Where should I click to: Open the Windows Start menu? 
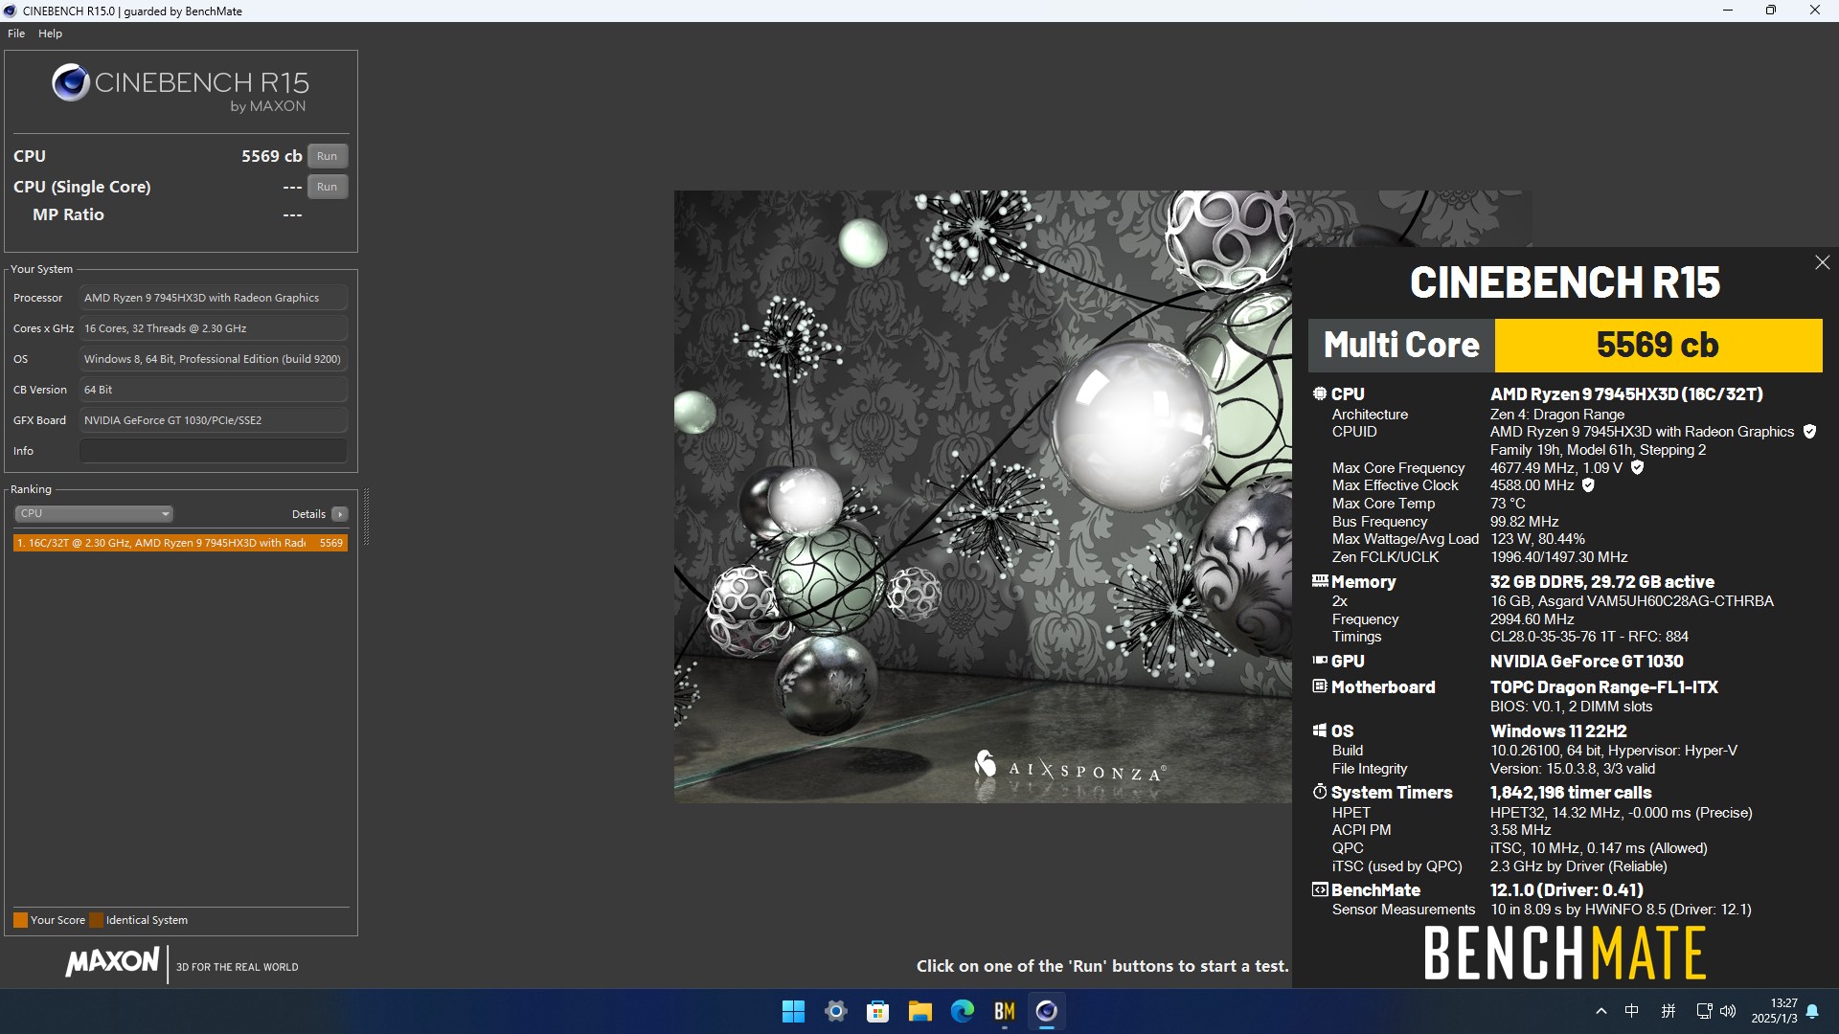click(x=793, y=1011)
